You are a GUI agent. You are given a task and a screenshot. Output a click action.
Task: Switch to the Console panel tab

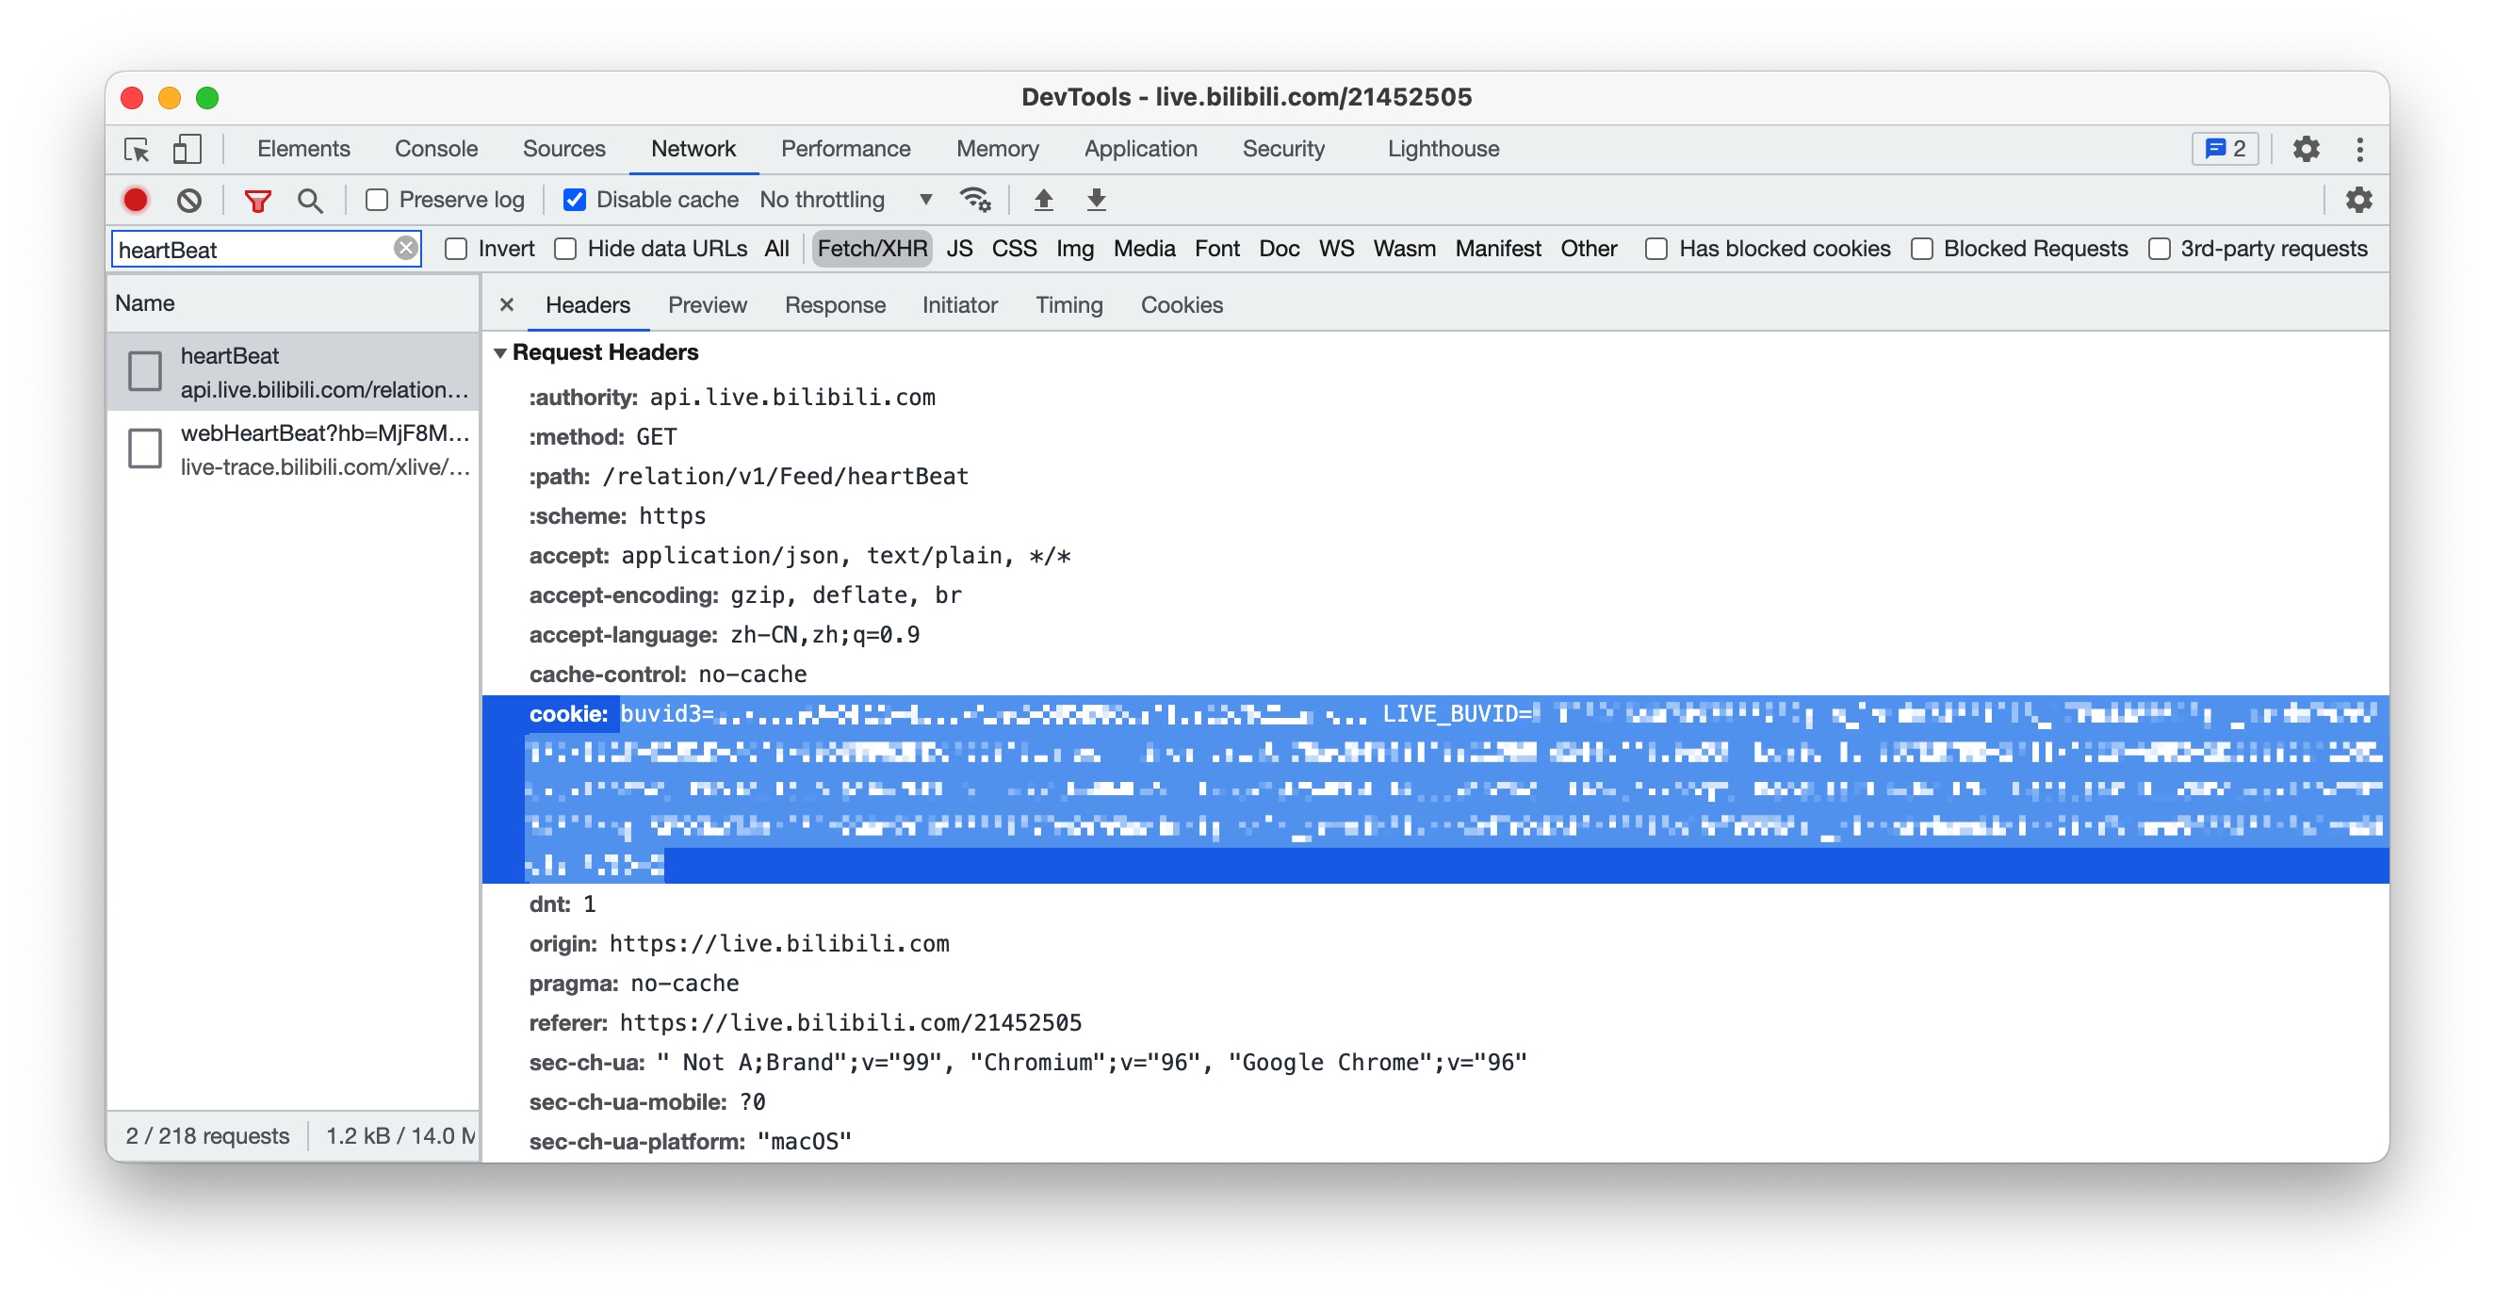pyautogui.click(x=436, y=149)
